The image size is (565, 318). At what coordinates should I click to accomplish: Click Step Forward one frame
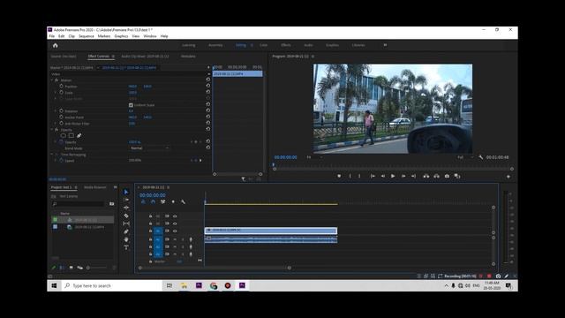pyautogui.click(x=403, y=176)
